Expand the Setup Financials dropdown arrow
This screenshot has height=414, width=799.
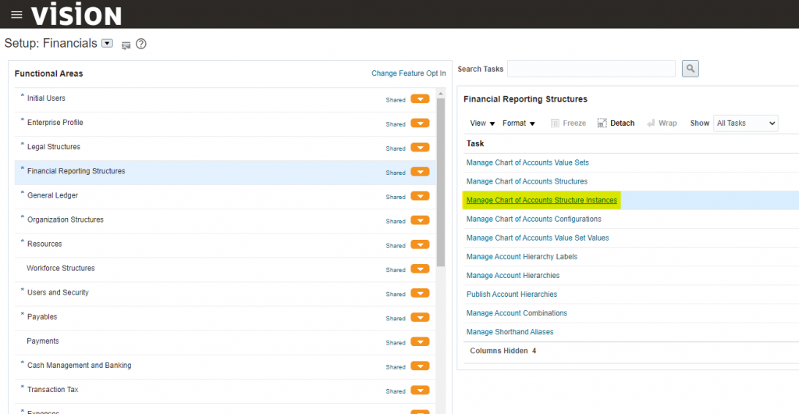108,44
